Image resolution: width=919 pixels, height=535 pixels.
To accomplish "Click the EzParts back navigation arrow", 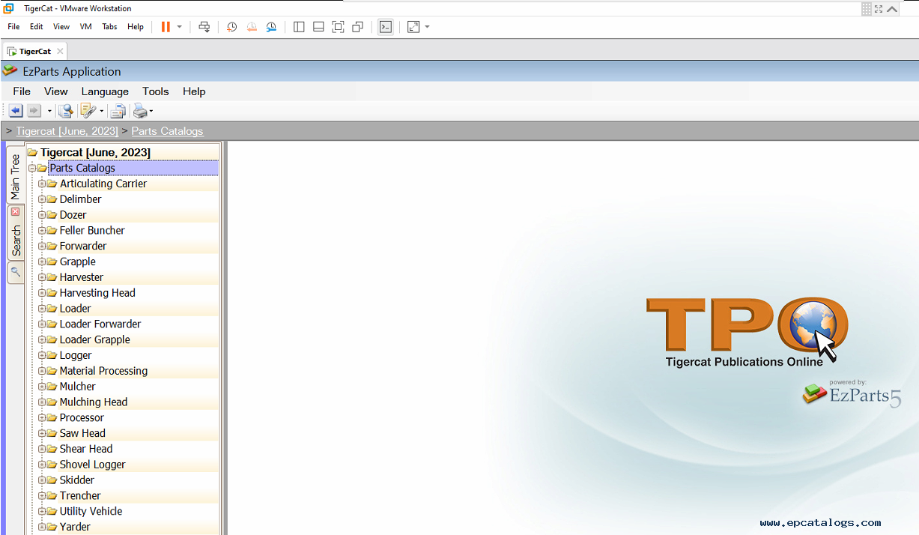I will tap(16, 111).
